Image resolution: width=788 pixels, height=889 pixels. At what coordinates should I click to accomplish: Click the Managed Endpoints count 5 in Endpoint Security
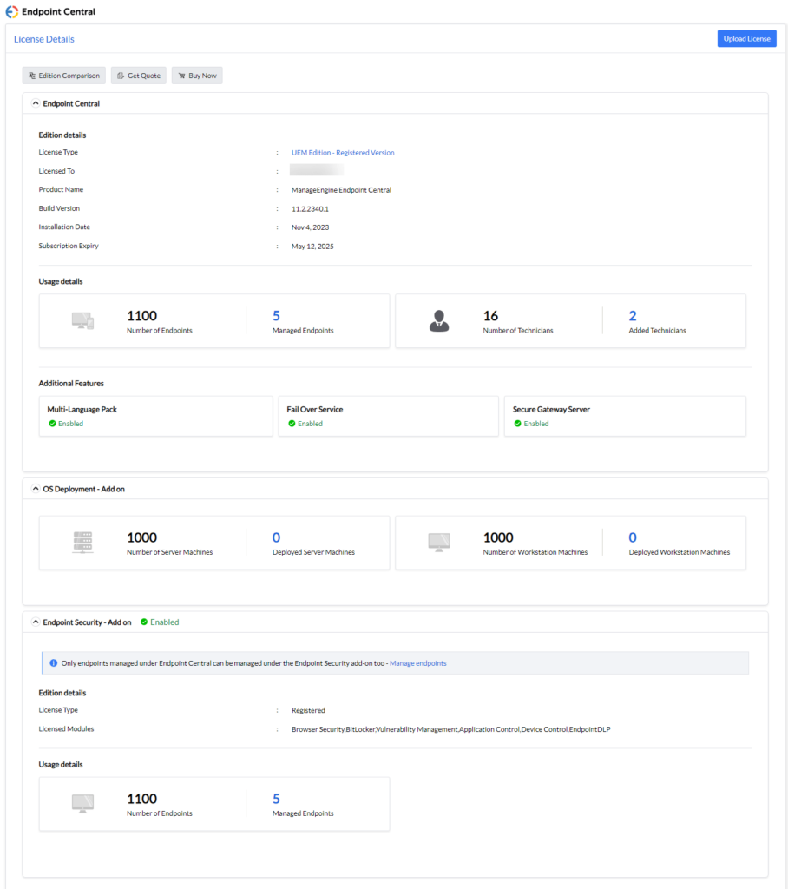pos(276,799)
